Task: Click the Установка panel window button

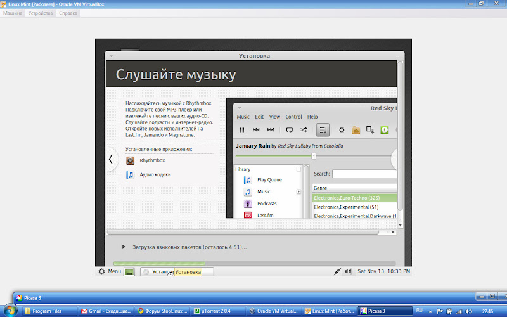Action: point(177,272)
